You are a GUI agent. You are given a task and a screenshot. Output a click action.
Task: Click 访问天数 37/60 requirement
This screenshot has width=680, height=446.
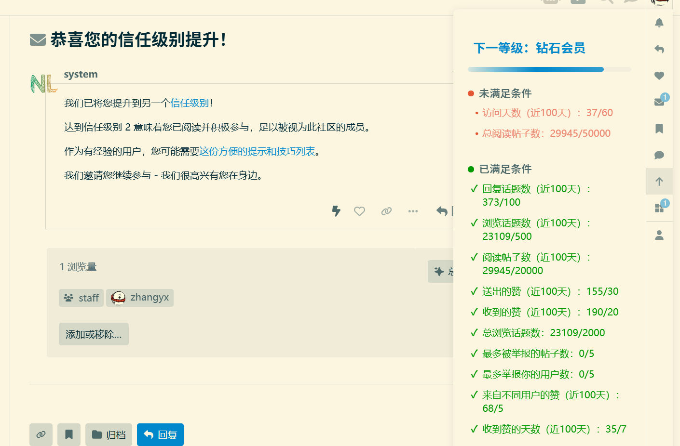547,113
